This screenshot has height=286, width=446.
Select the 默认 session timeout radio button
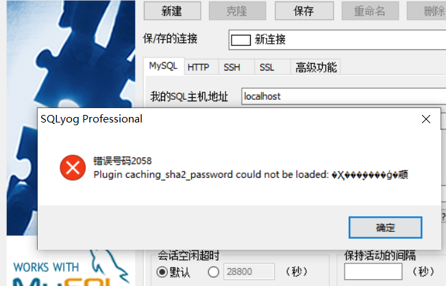tap(162, 272)
